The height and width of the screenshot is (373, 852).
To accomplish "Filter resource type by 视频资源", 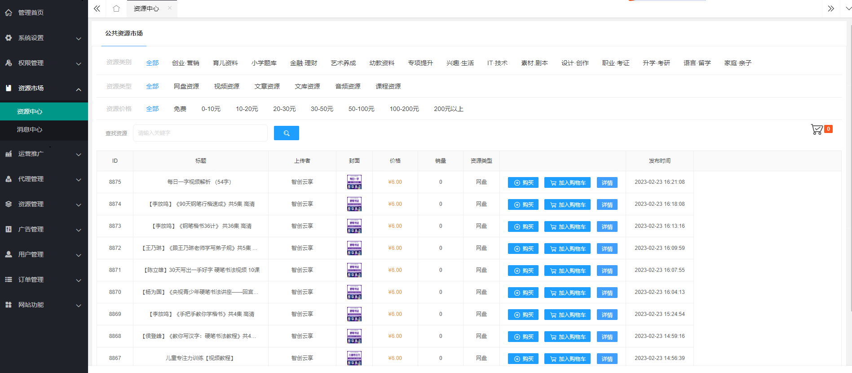I will tap(227, 86).
